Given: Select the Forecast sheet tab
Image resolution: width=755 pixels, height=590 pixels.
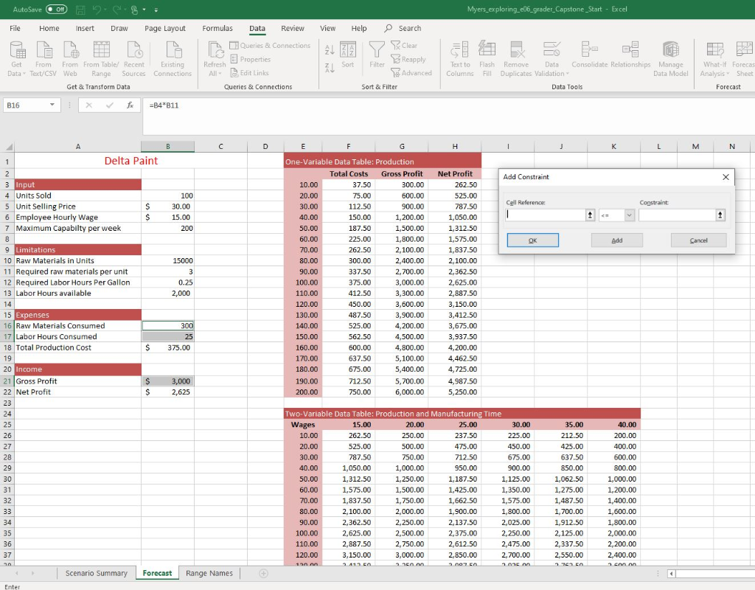Looking at the screenshot, I should tap(157, 573).
